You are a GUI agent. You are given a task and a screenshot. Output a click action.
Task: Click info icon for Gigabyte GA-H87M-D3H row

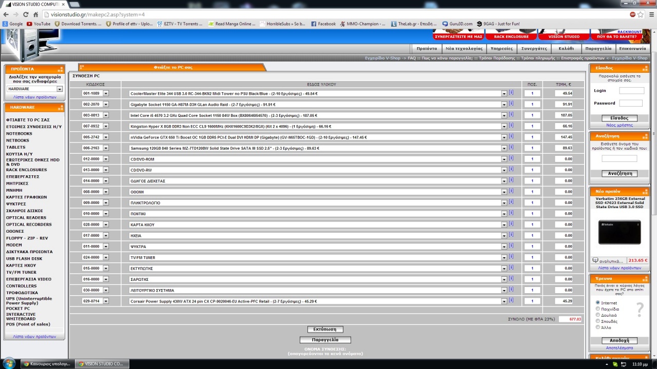coord(511,104)
